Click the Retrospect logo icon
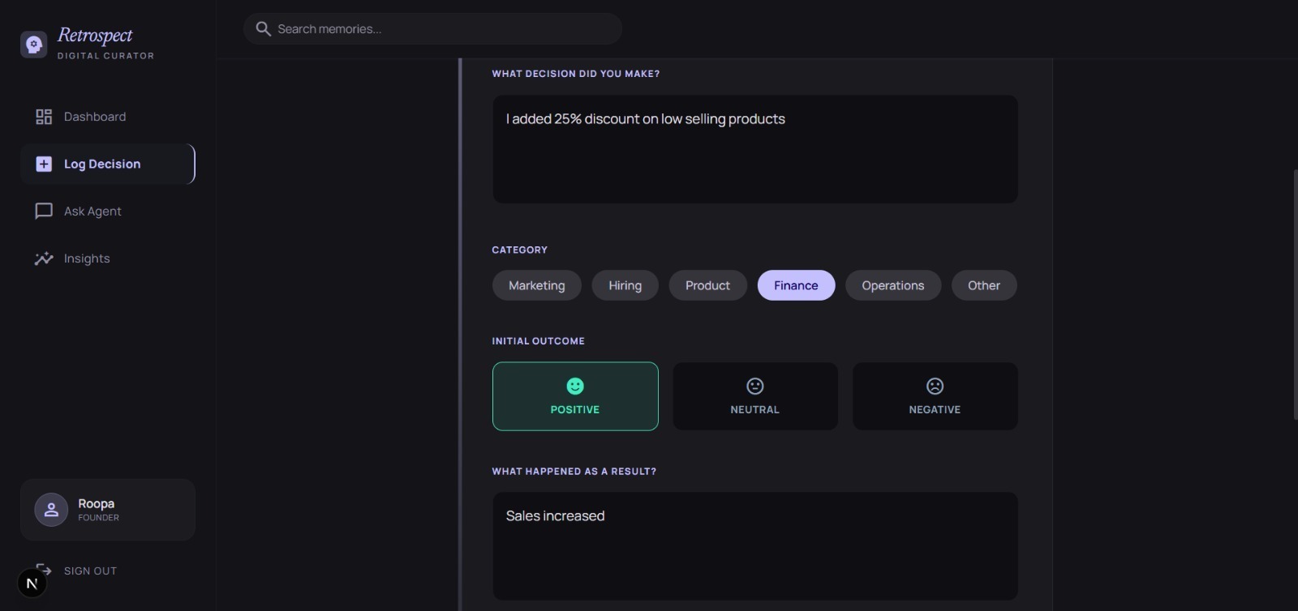1298x611 pixels. tap(33, 44)
